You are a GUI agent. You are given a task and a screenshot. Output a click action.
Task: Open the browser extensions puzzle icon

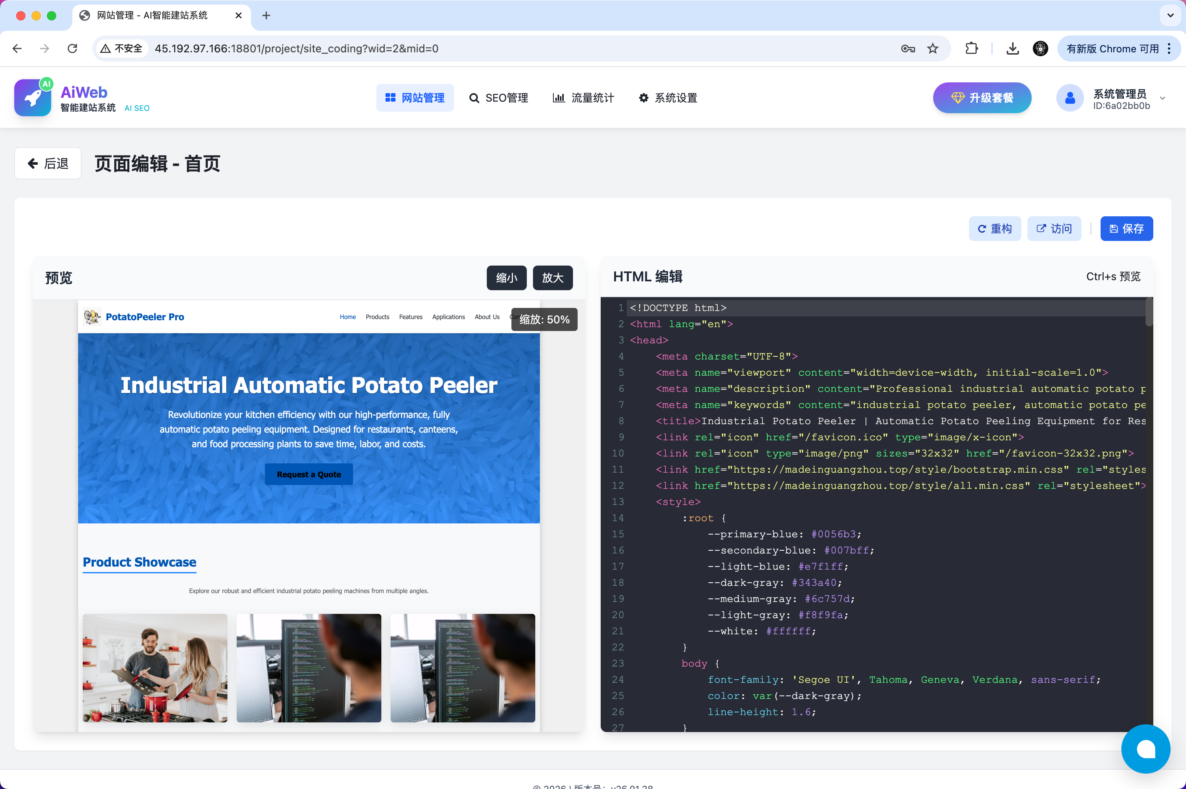click(971, 49)
